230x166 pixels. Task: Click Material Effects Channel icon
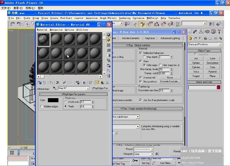coord(84,83)
